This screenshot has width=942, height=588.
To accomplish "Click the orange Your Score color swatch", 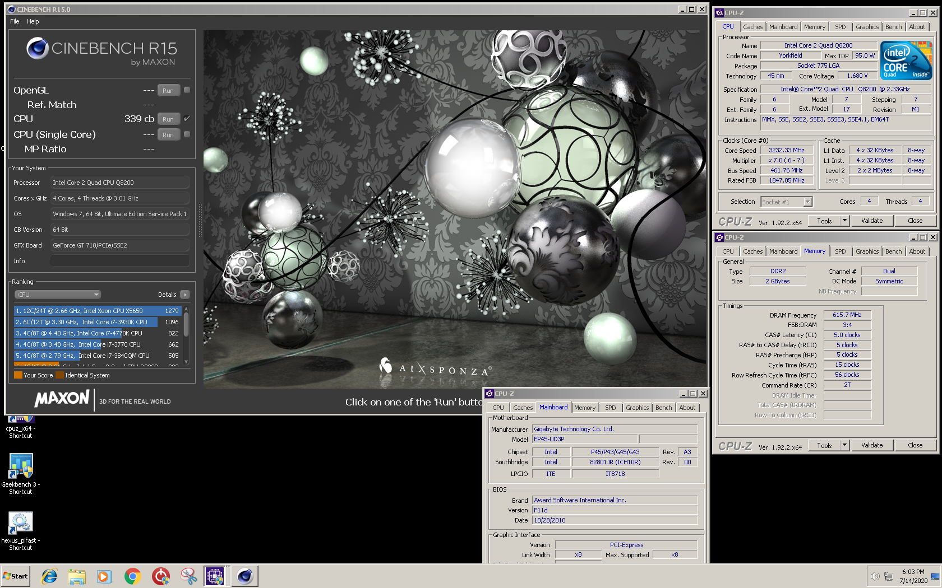I will tap(18, 375).
